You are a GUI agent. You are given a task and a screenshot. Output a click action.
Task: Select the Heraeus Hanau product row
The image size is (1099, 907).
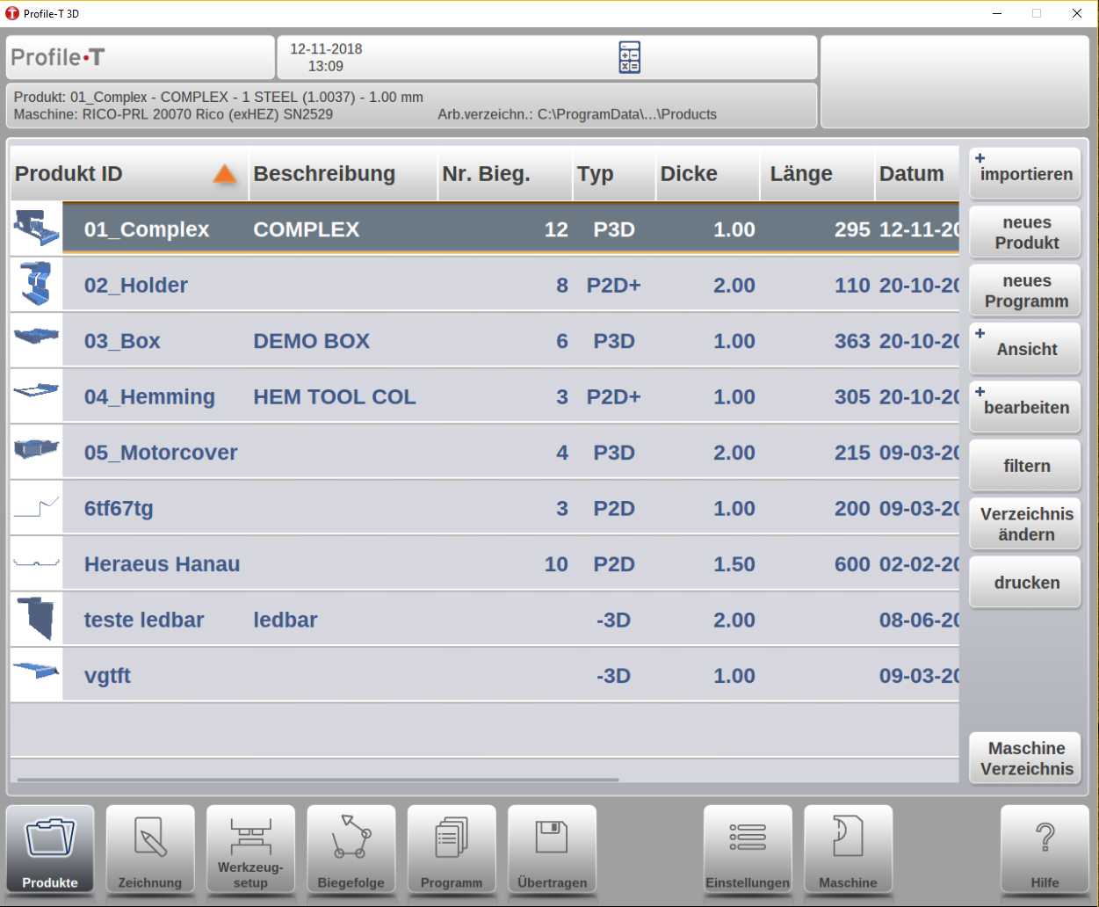(483, 564)
